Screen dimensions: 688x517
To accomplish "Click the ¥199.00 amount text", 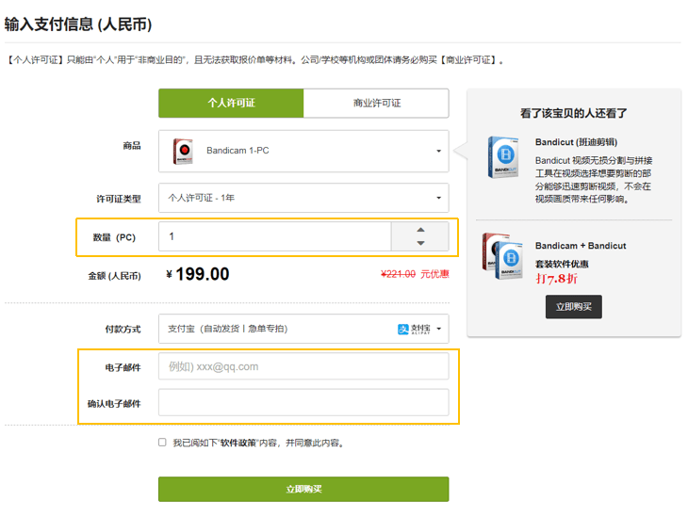I will [x=198, y=274].
